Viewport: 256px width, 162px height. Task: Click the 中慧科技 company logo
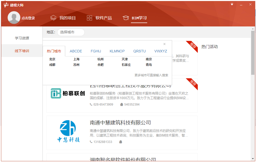[68, 131]
